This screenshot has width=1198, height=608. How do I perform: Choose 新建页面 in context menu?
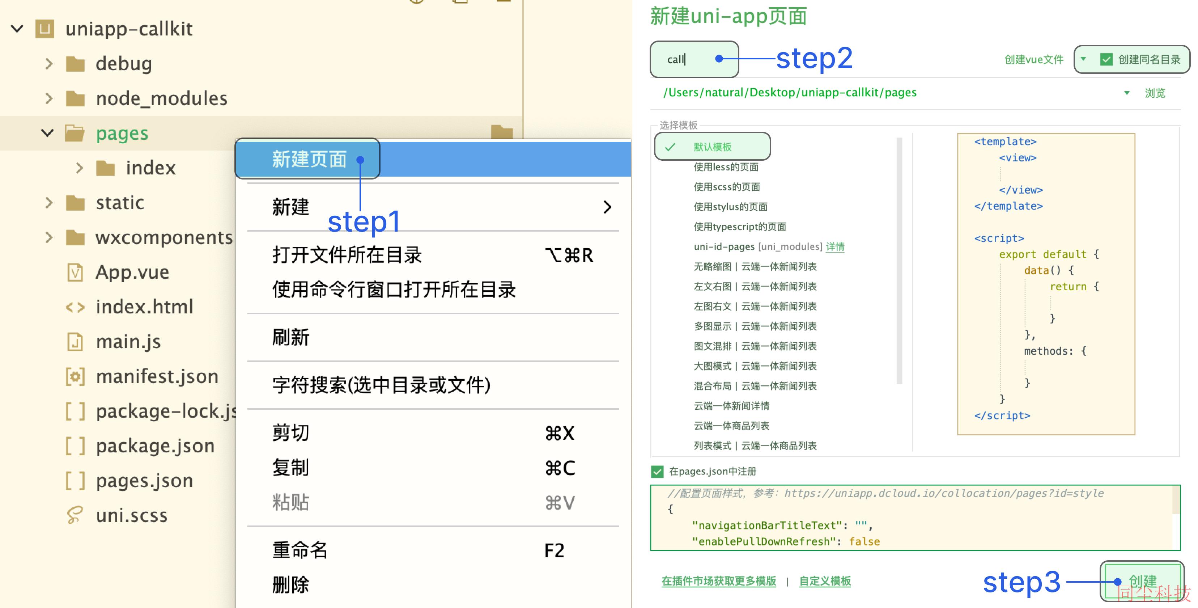433,159
